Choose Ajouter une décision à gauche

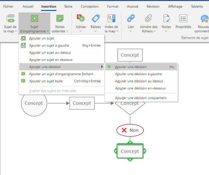[x=138, y=74]
